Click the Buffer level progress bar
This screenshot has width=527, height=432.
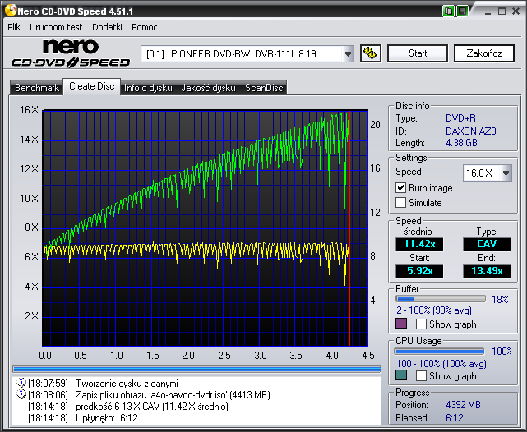click(x=441, y=299)
